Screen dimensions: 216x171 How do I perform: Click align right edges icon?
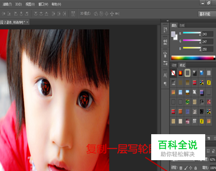click(x=27, y=14)
